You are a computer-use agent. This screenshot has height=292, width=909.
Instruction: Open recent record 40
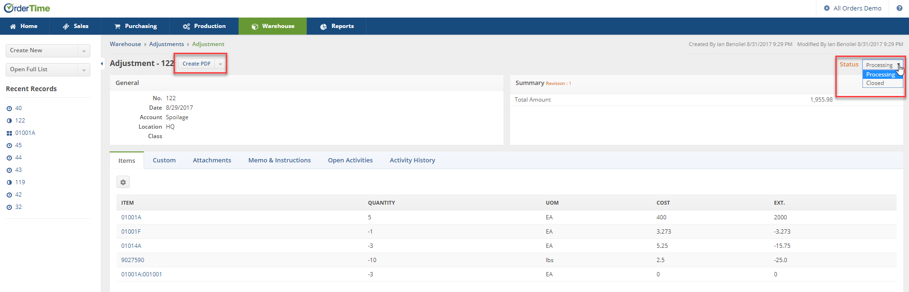coord(19,108)
